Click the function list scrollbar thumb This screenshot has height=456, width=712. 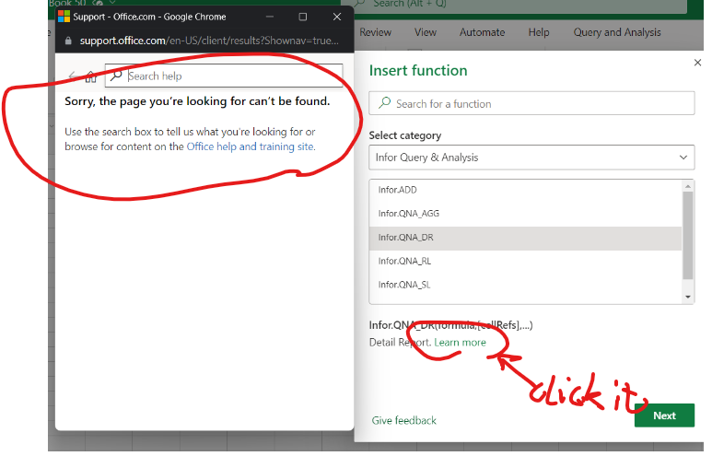[687, 235]
